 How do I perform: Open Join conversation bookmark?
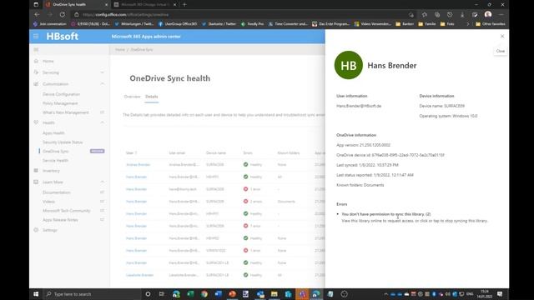50,24
